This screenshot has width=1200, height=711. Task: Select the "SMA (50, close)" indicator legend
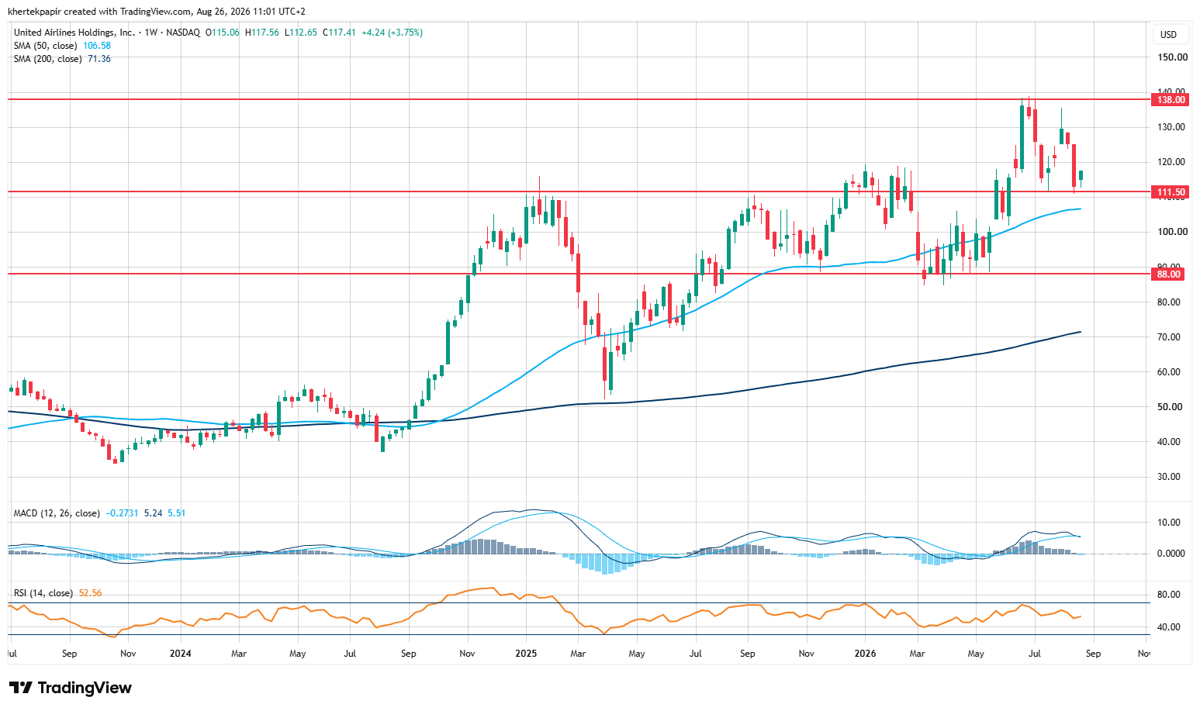46,46
